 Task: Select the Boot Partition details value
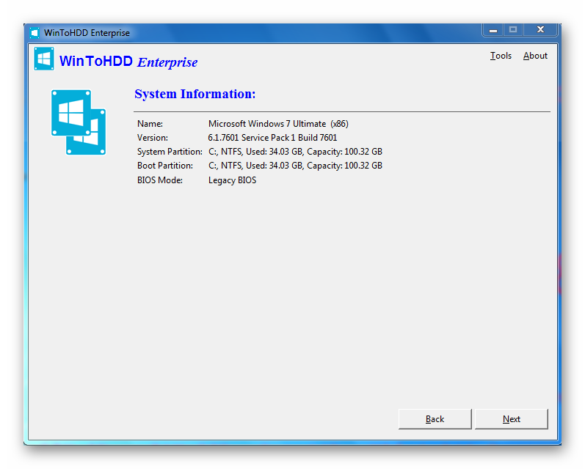pyautogui.click(x=295, y=166)
